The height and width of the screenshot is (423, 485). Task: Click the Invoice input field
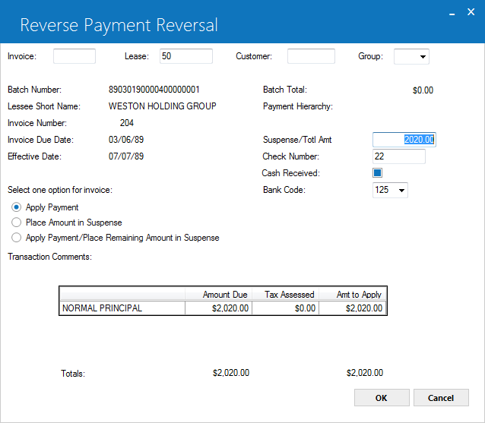tap(74, 56)
